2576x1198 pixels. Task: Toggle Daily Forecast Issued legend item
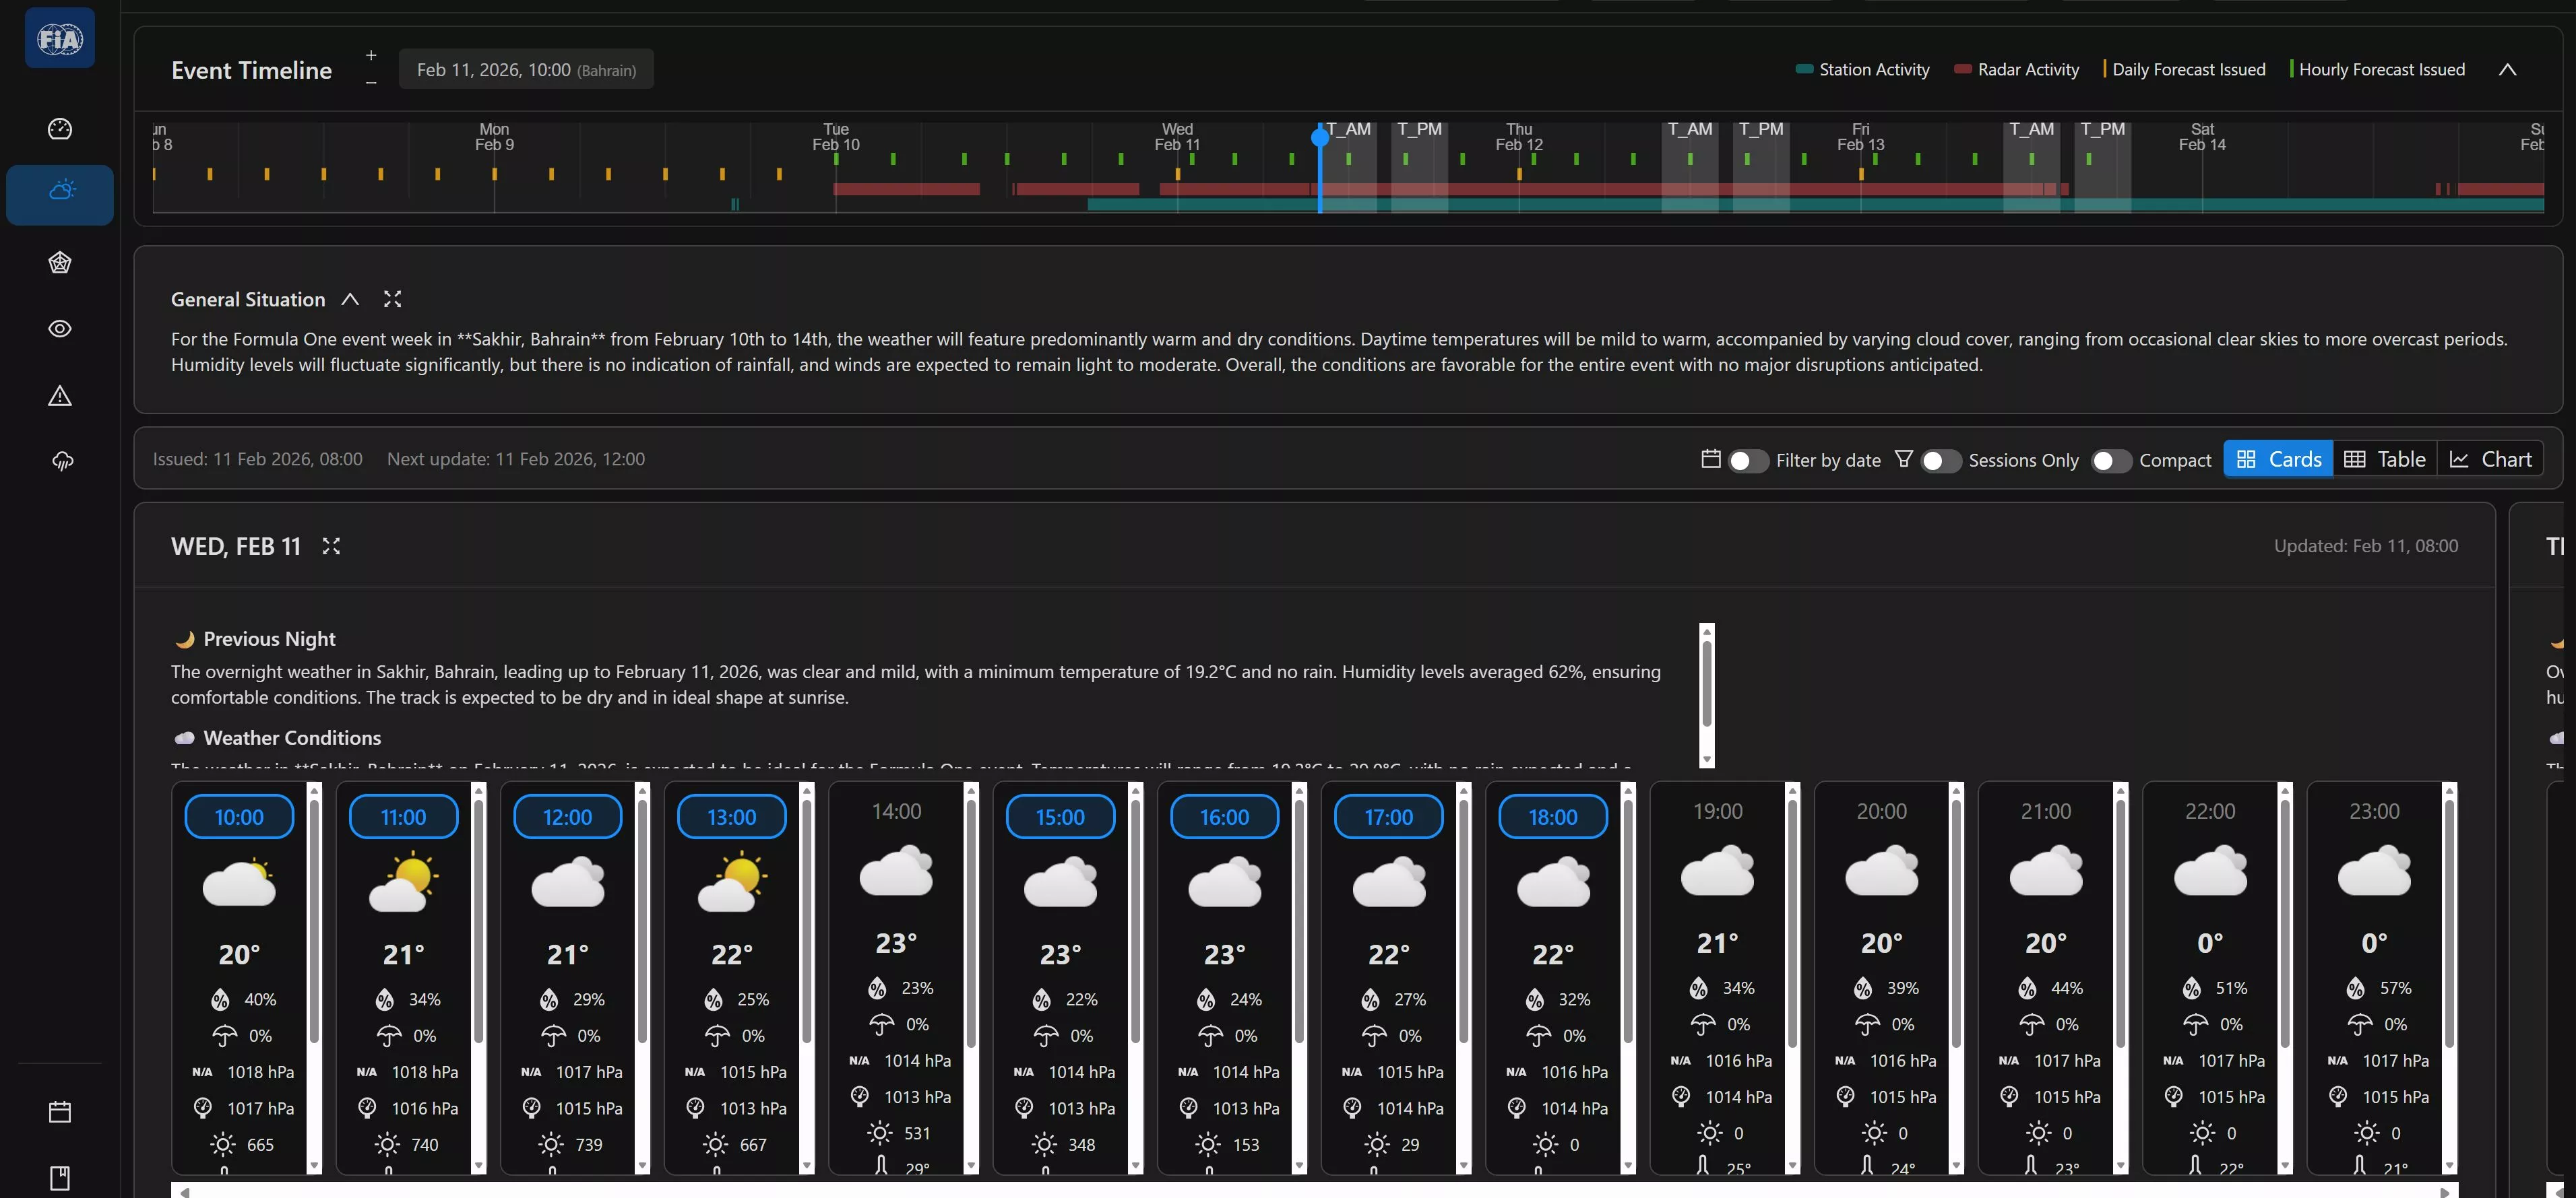click(2184, 69)
